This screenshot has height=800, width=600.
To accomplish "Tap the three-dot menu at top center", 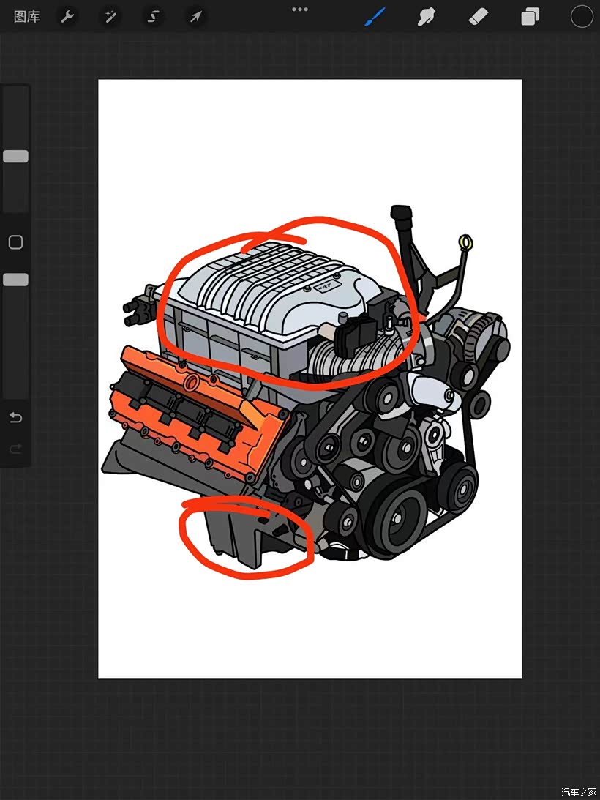I will 300,10.
